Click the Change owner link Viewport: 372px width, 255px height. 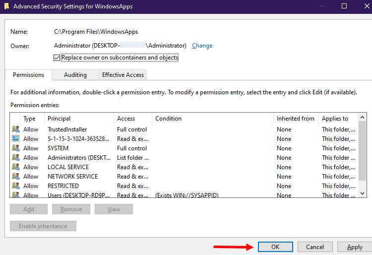[202, 46]
